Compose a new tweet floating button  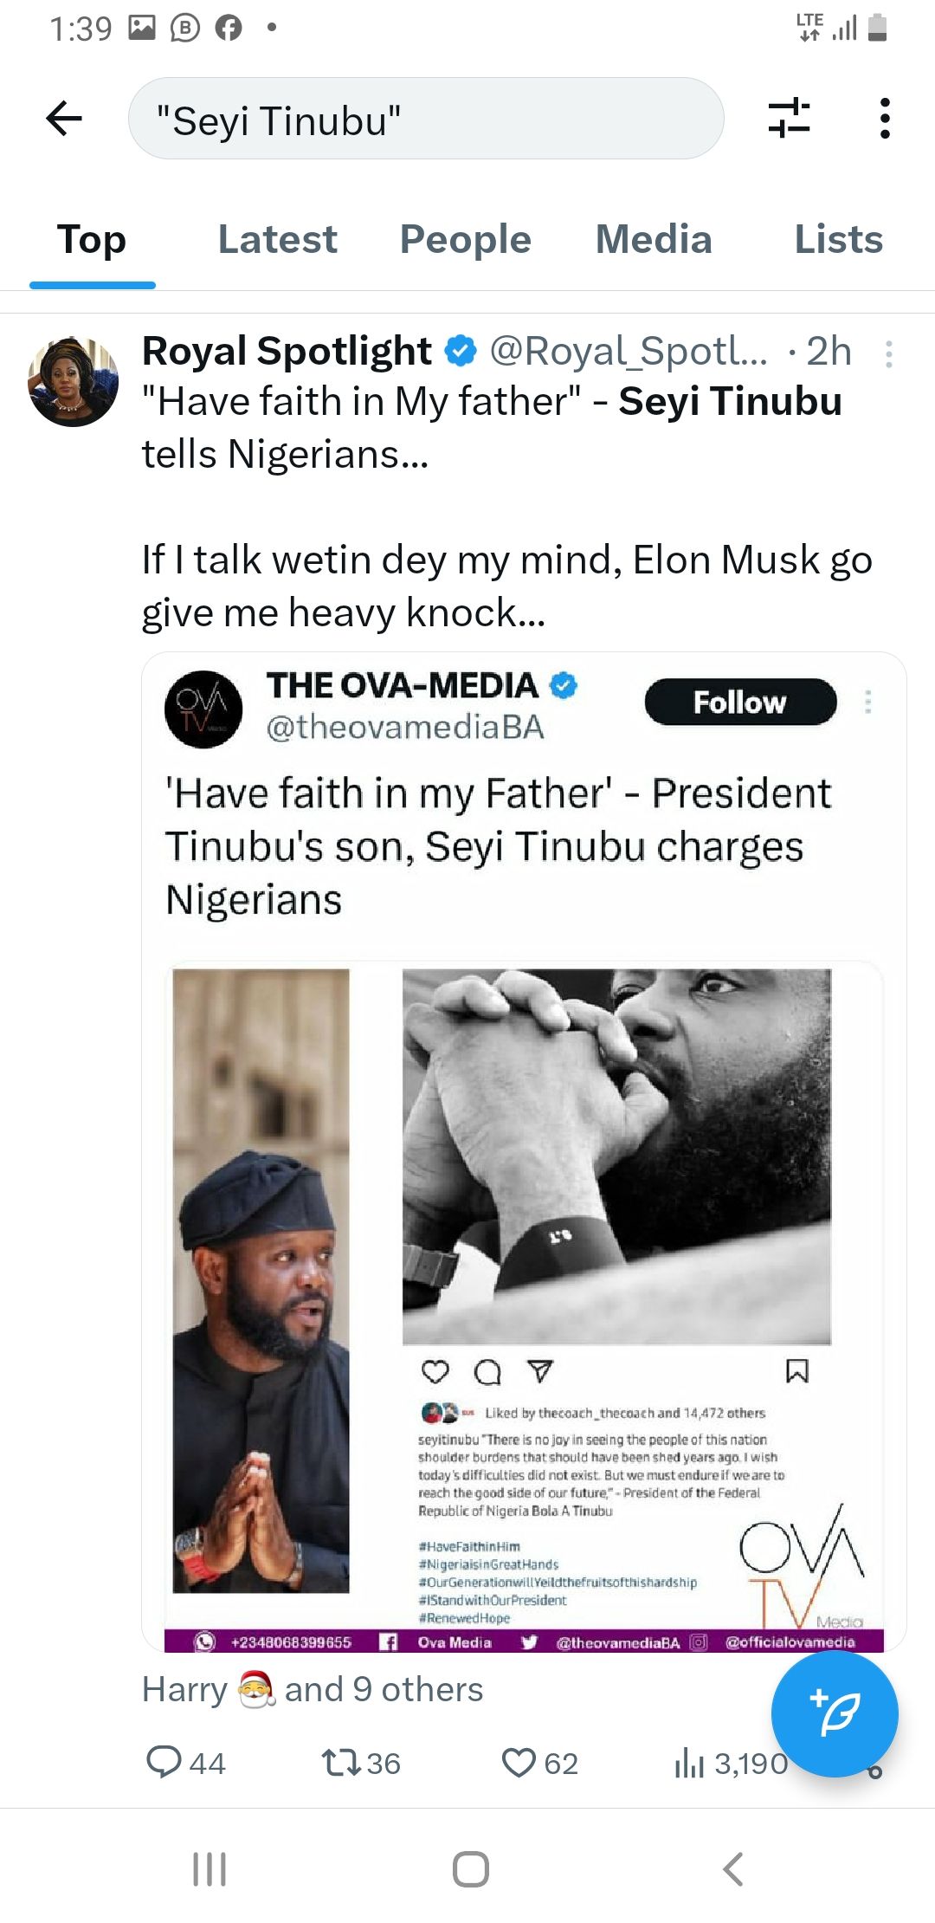click(x=834, y=1713)
